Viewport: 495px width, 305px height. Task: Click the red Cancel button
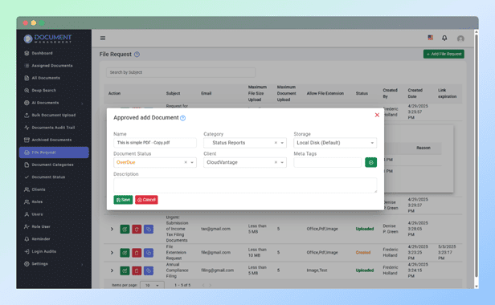tap(146, 200)
